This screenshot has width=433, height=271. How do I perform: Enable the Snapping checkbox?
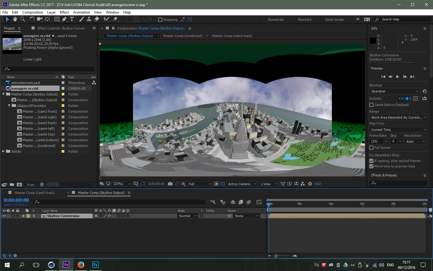pyautogui.click(x=160, y=20)
